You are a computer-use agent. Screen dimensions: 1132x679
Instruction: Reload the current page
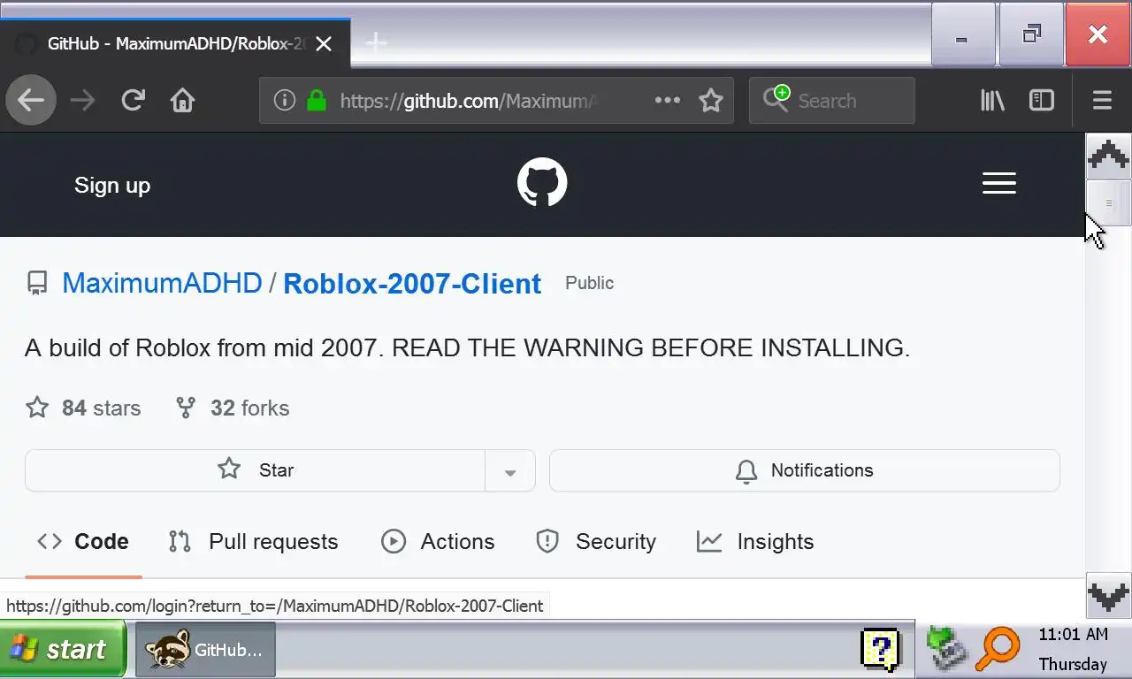(133, 100)
